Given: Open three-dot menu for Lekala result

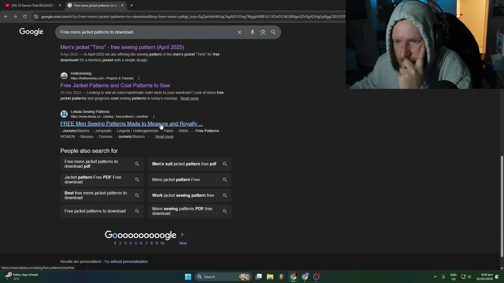Looking at the screenshot, I should tap(154, 117).
